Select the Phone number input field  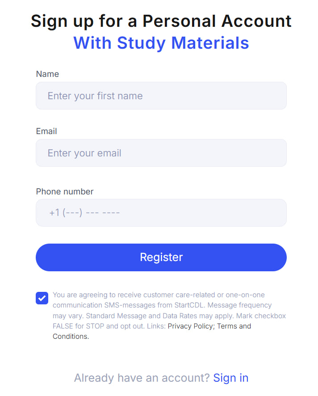click(x=161, y=213)
